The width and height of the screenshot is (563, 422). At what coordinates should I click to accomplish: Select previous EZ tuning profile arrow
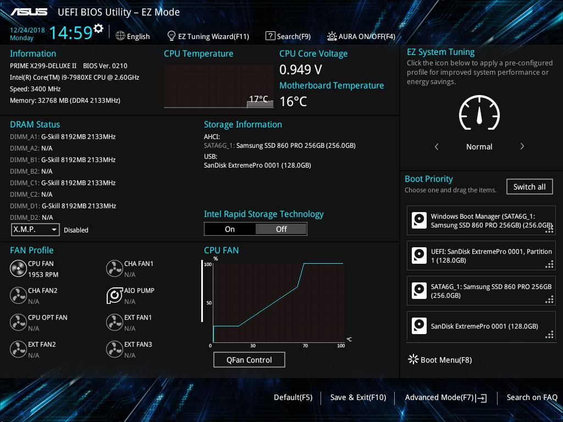[437, 146]
